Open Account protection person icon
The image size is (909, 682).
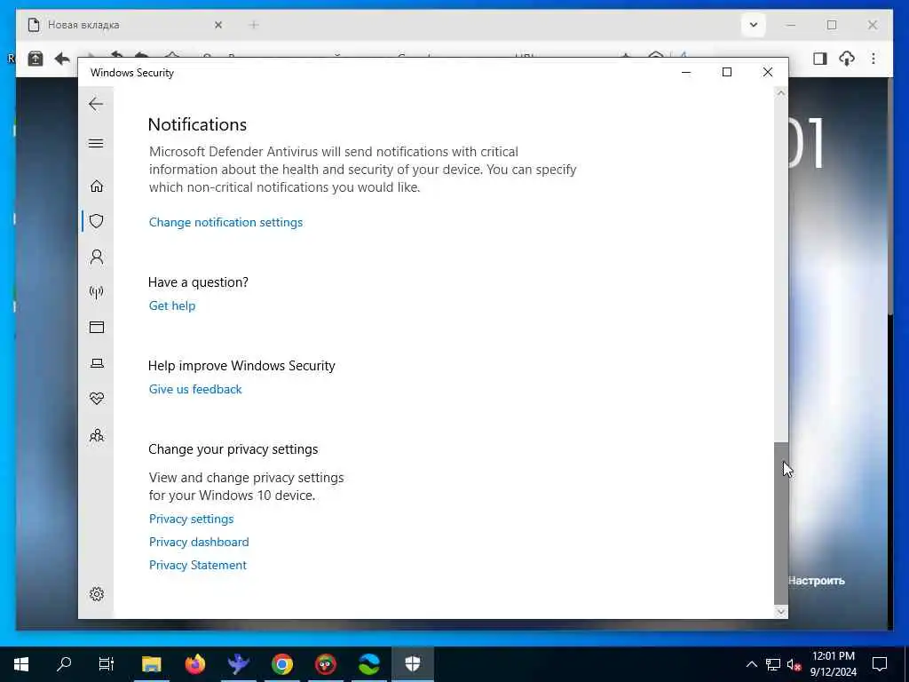pyautogui.click(x=97, y=257)
